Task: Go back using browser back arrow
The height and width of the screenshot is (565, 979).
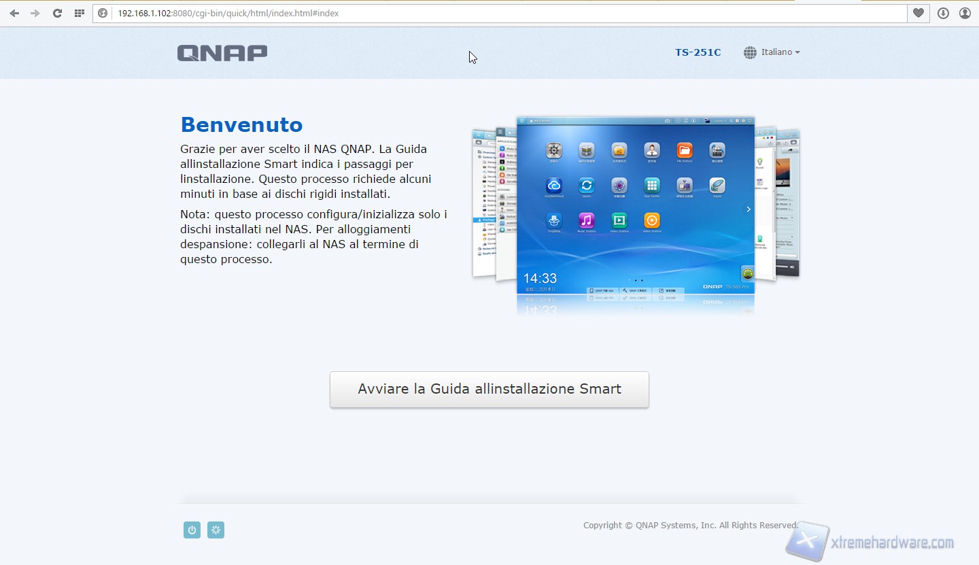Action: coord(14,13)
